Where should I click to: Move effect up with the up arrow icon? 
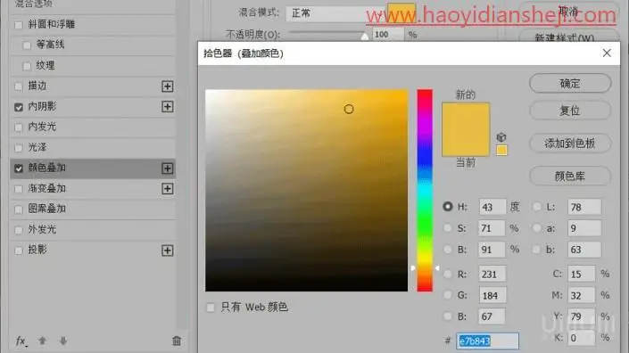coord(42,341)
